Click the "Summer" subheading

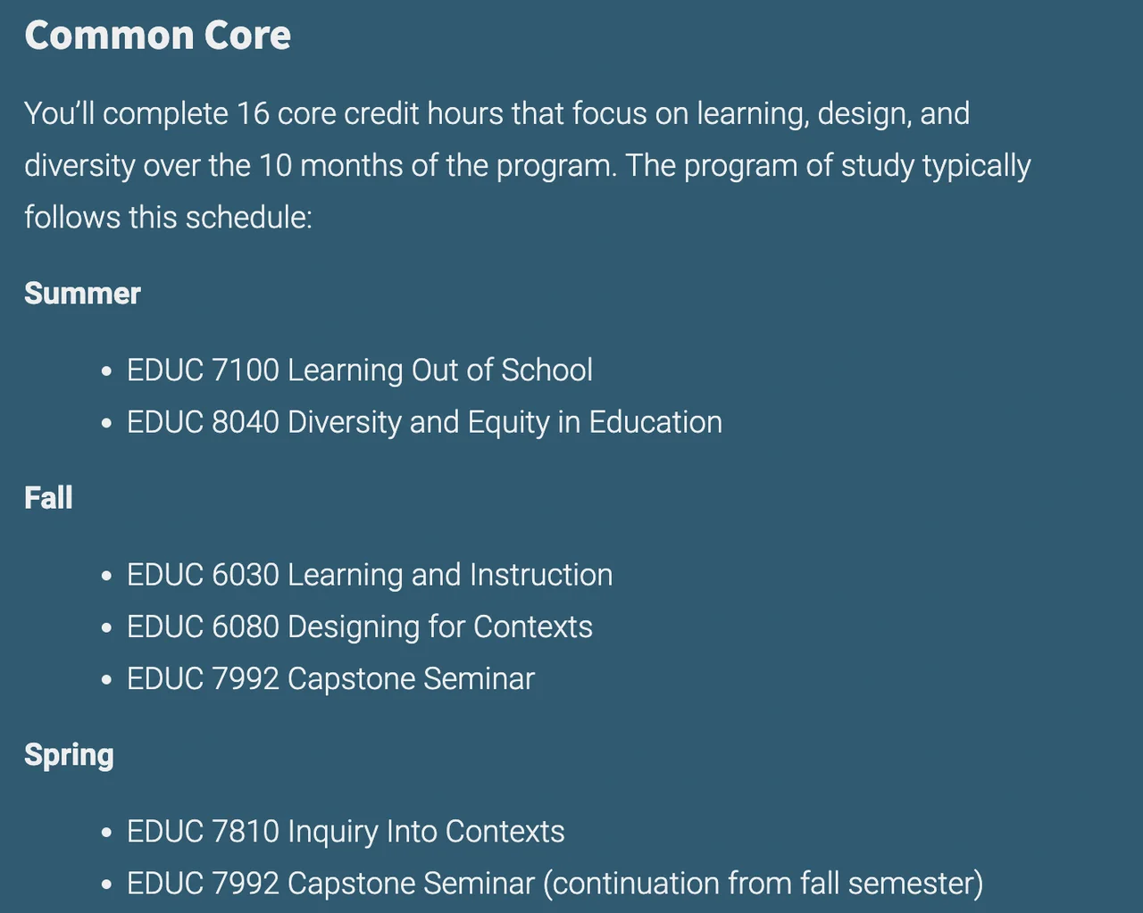82,294
